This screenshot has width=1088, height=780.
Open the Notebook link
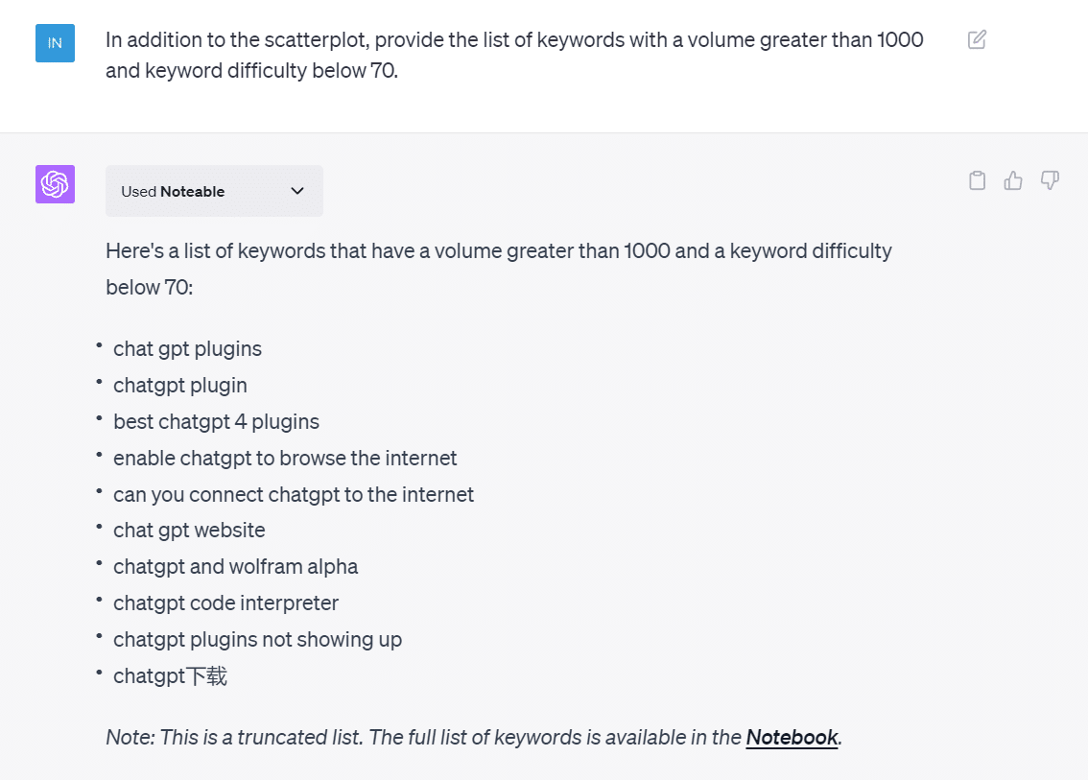(x=792, y=737)
